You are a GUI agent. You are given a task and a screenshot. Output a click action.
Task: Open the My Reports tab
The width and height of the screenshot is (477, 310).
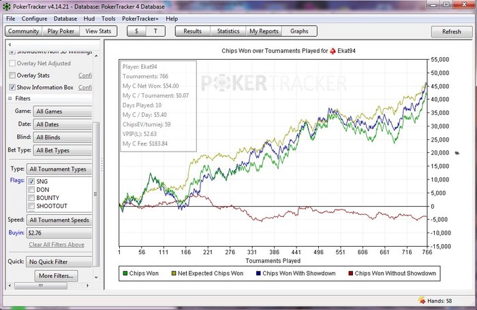coord(264,31)
